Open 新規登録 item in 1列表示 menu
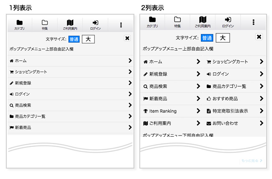Image resolution: width=272 pixels, height=179 pixels. tap(70, 83)
